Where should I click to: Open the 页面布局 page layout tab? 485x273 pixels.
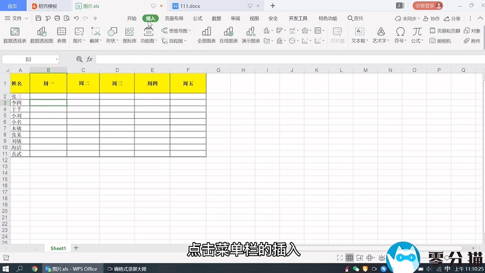(x=174, y=19)
